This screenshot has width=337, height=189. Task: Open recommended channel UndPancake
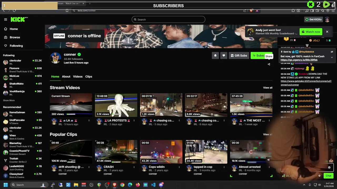(22, 122)
